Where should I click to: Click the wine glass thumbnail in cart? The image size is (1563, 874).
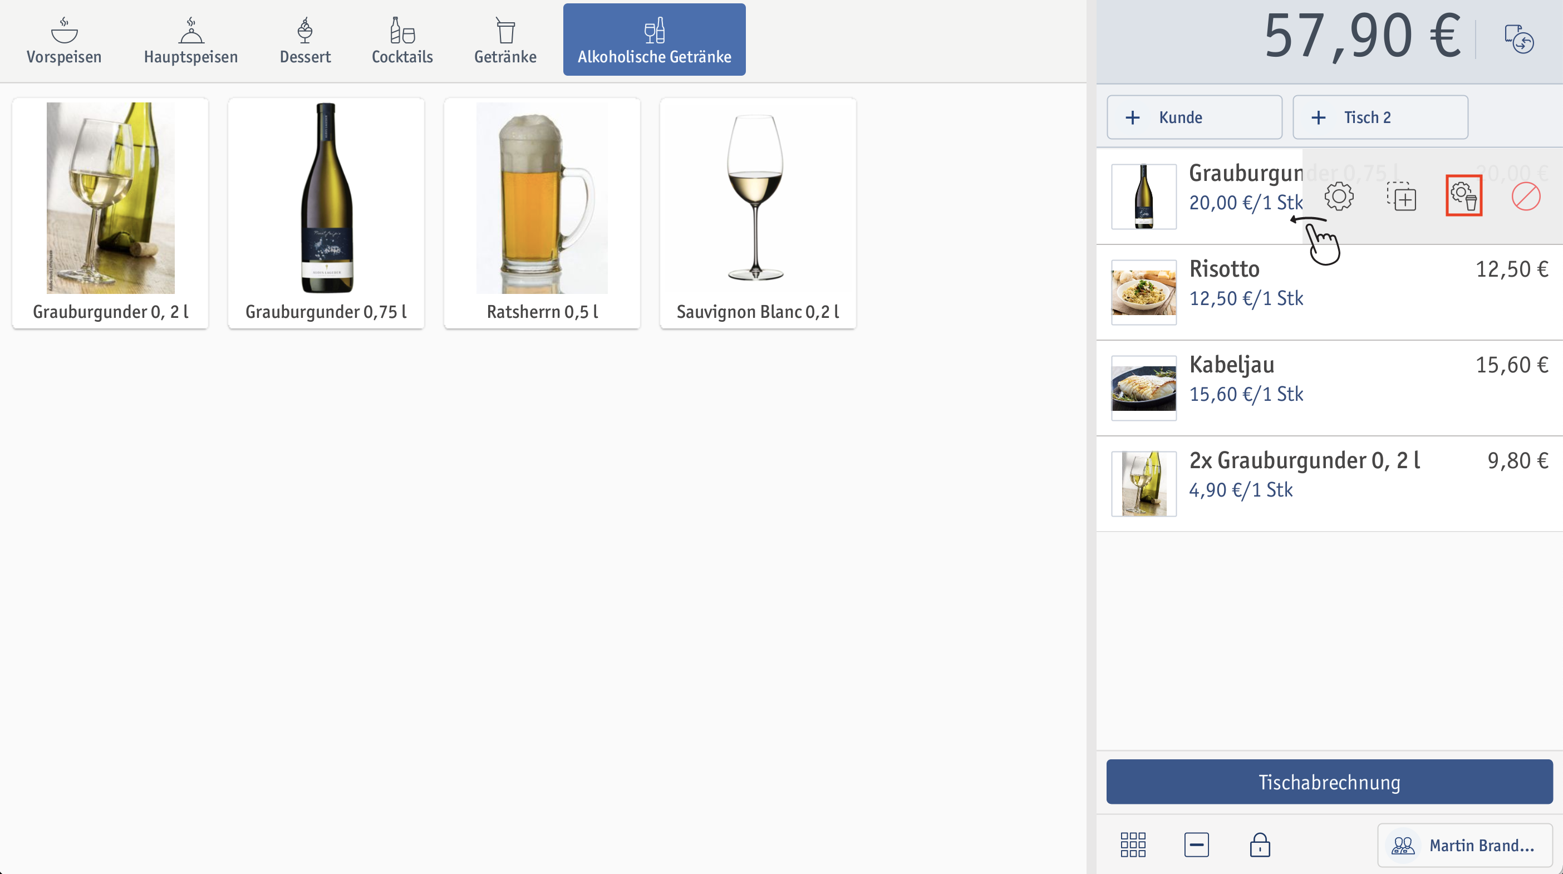tap(1144, 484)
